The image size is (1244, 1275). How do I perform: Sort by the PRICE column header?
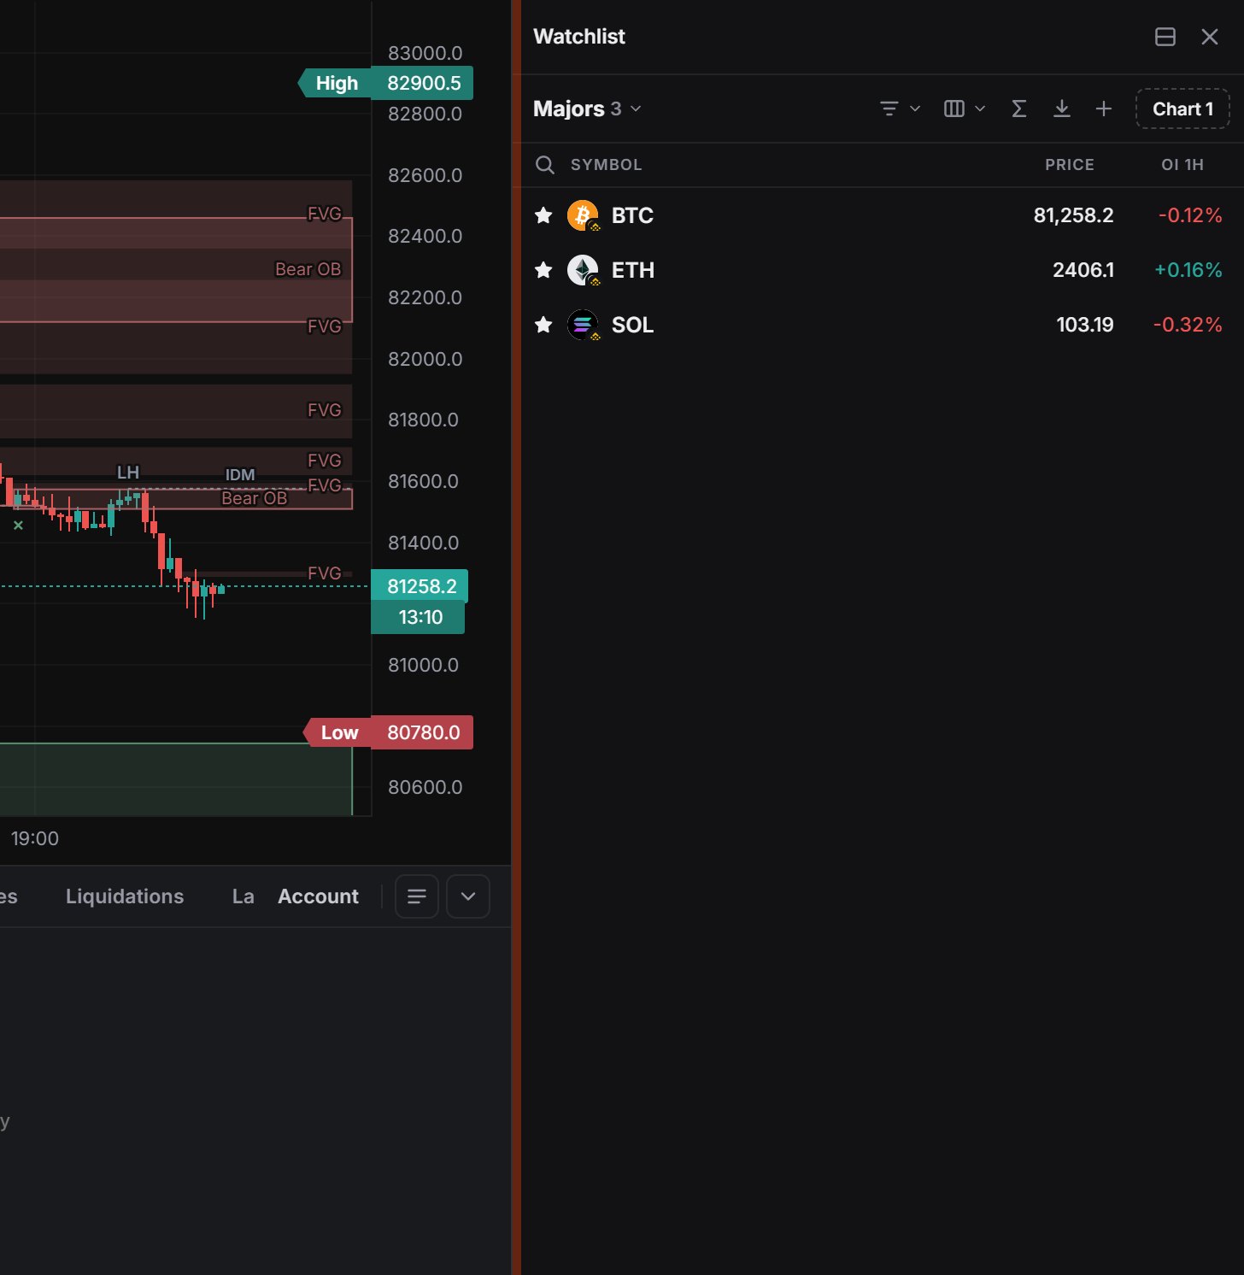pos(1070,165)
